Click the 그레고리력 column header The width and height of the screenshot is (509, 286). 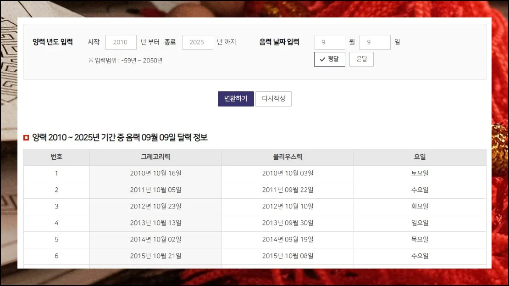[x=155, y=157]
